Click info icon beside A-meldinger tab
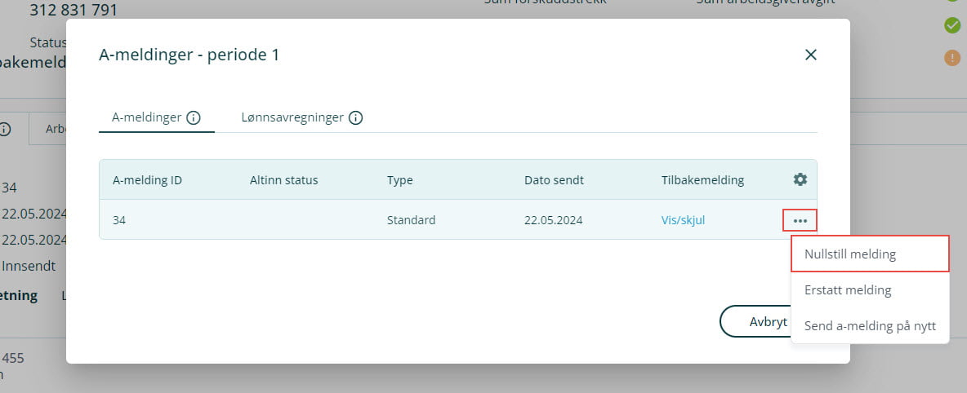Image resolution: width=967 pixels, height=393 pixels. pos(194,117)
